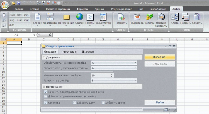209x114 pixels.
Task: Click the max calculation button
Action: (19, 15)
